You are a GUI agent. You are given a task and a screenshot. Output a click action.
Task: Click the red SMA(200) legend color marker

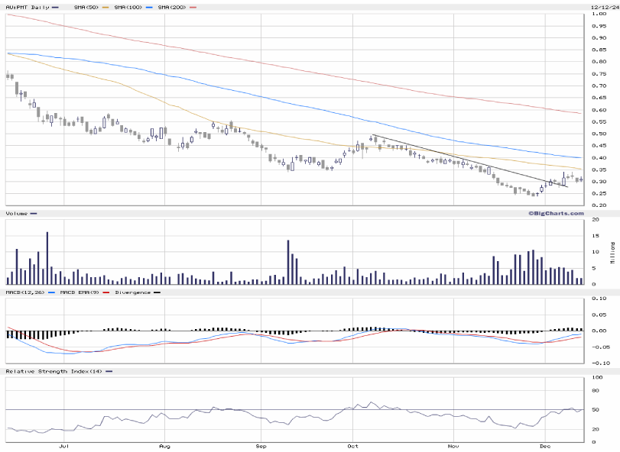[x=194, y=7]
